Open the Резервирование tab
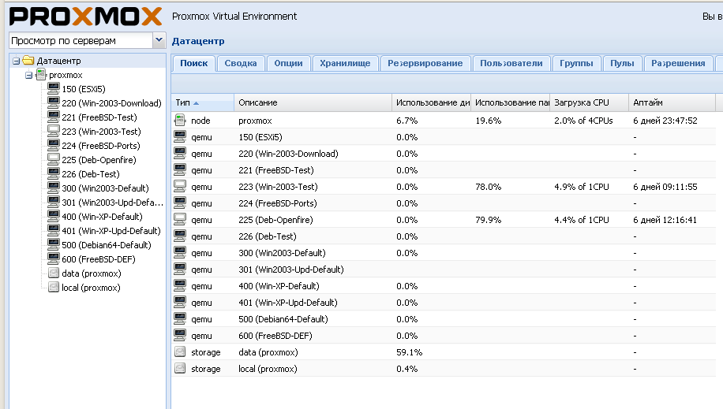 click(425, 63)
